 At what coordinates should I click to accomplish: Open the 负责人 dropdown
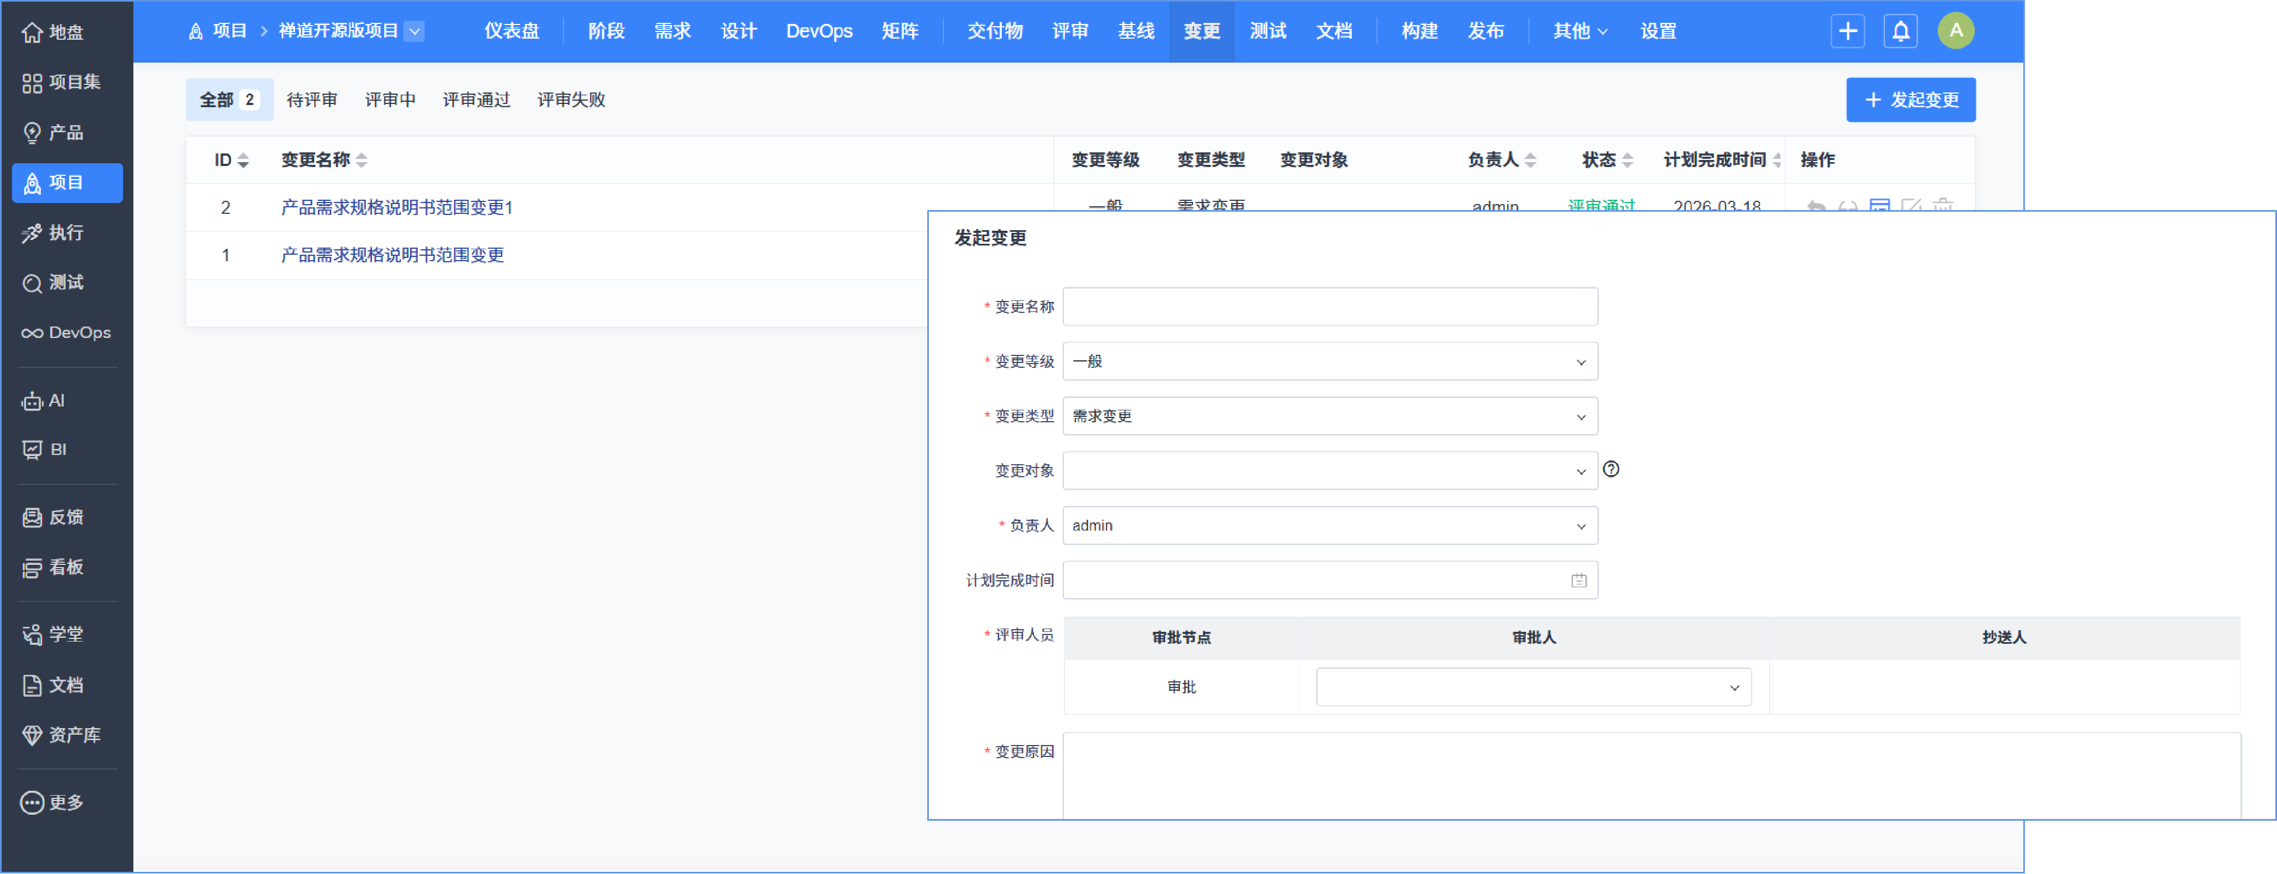[x=1330, y=526]
